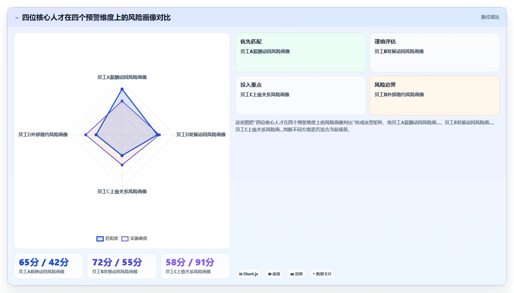Select the 表格 chip
This screenshot has height=293, width=514.
[x=274, y=274]
